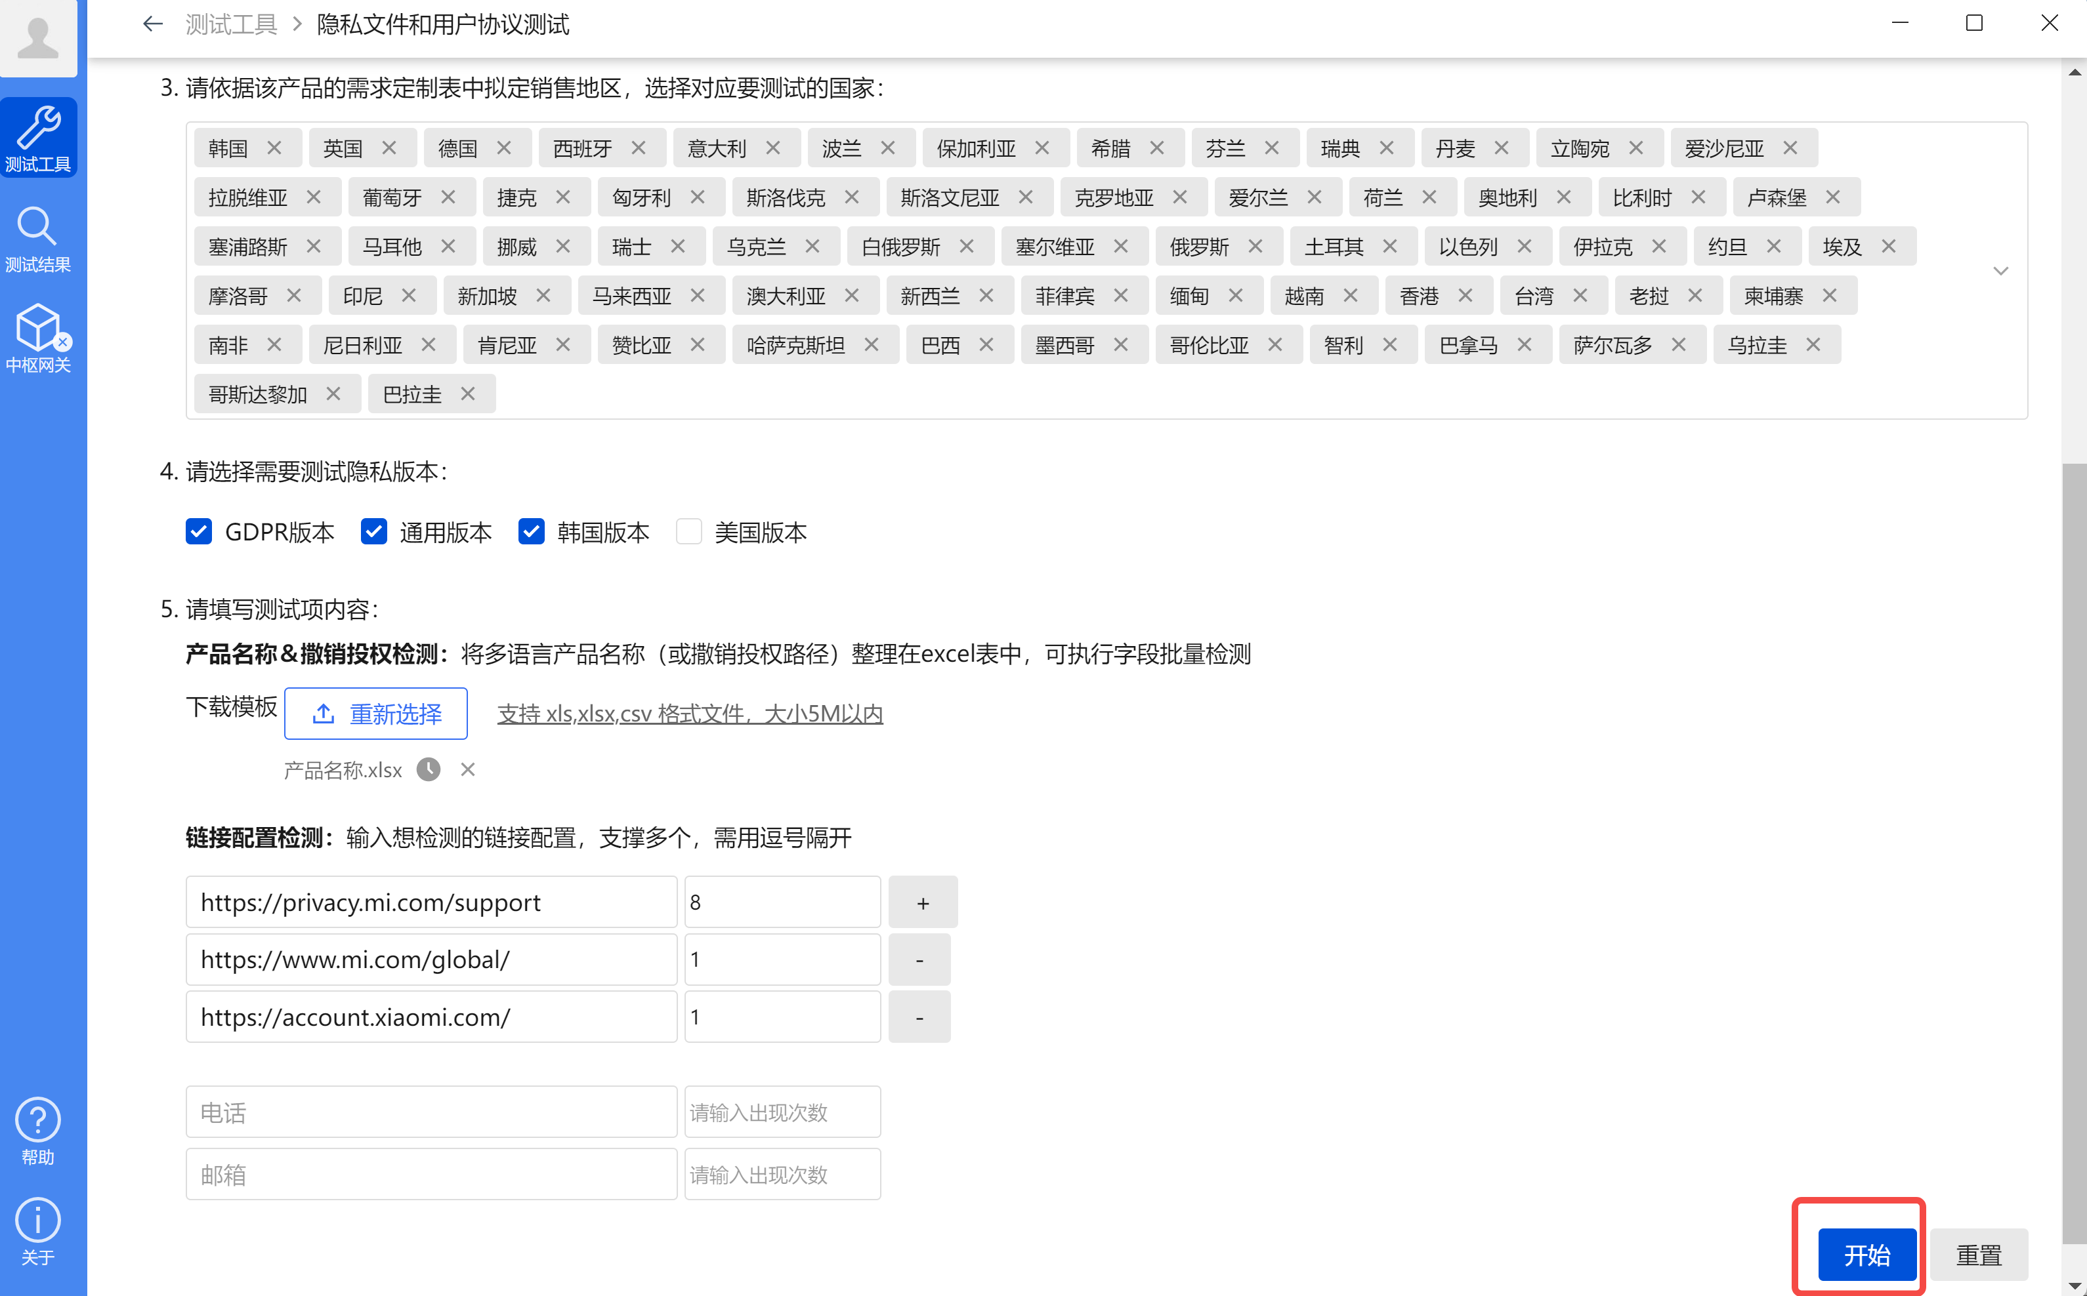Delete the uploaded 产品名称.xlsx file
This screenshot has width=2087, height=1296.
click(x=467, y=770)
